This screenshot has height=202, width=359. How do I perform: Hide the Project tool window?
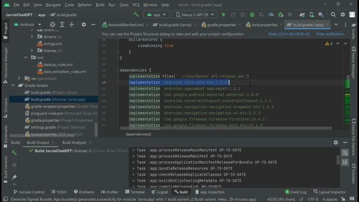(x=93, y=25)
